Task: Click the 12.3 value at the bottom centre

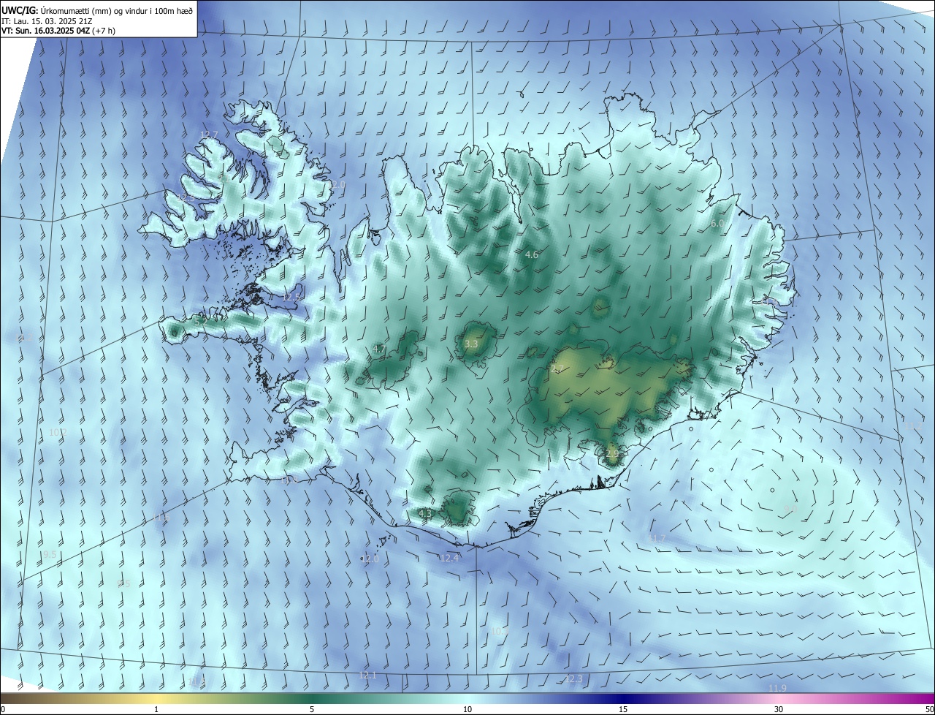Action: coord(574,679)
